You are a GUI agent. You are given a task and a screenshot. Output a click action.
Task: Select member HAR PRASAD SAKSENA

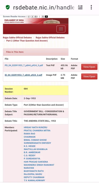(36, 162)
